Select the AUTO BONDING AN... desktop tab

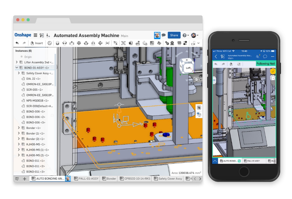coord(50,179)
